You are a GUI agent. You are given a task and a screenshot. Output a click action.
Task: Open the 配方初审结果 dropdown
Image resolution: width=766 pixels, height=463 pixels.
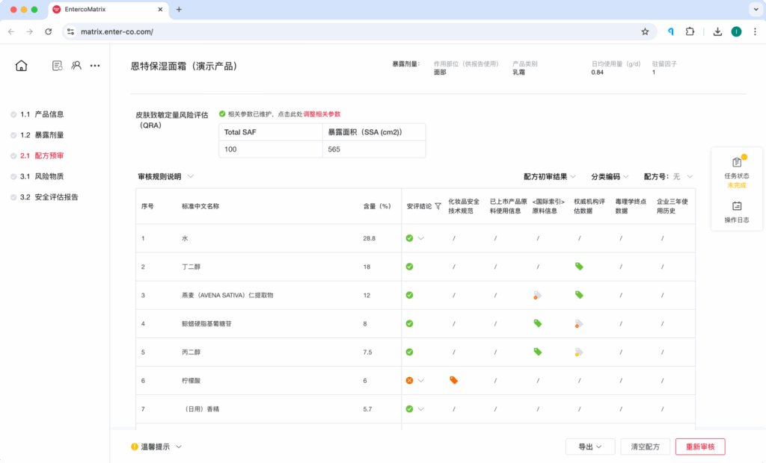550,177
